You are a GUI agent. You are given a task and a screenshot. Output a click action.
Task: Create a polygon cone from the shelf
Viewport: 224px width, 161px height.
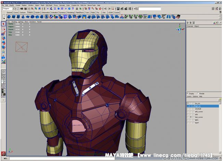coord(23,17)
